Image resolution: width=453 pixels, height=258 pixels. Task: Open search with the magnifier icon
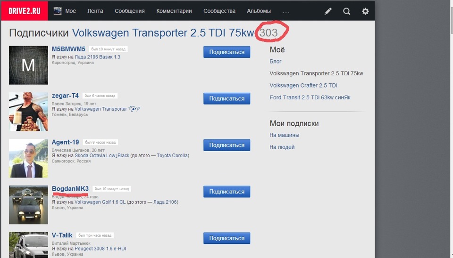click(x=347, y=11)
